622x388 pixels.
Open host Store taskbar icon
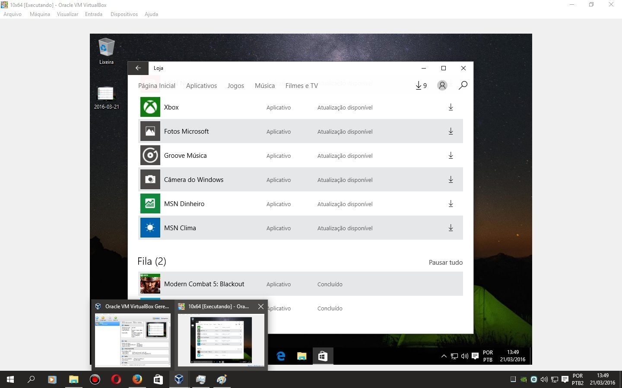tap(158, 379)
